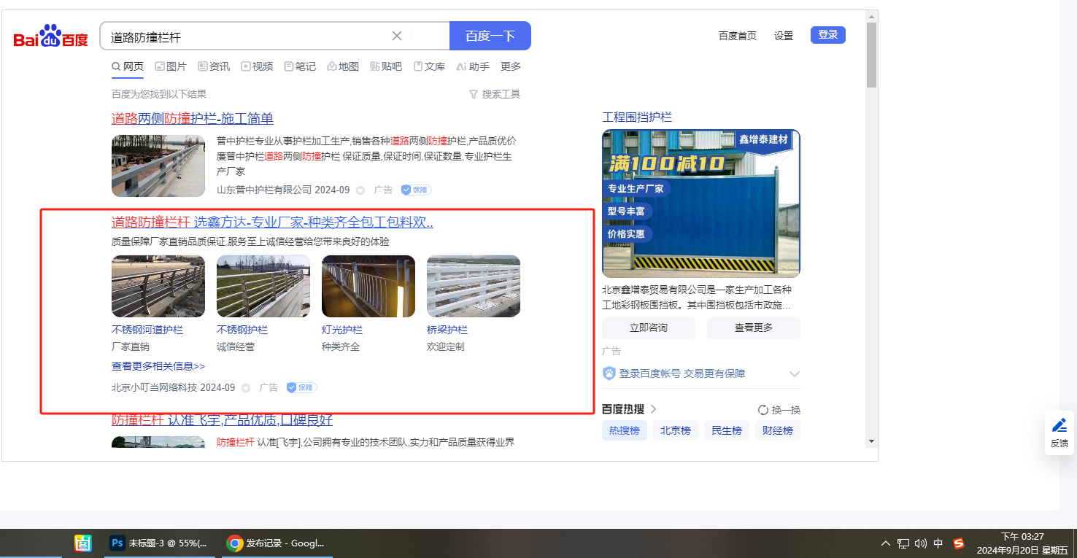This screenshot has height=558, width=1077.
Task: Select the 财经榜 hot list tab
Action: pos(778,430)
